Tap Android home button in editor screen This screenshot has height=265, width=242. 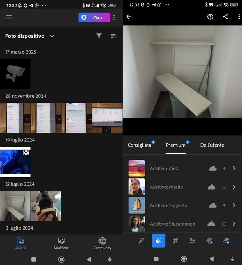[x=184, y=259]
